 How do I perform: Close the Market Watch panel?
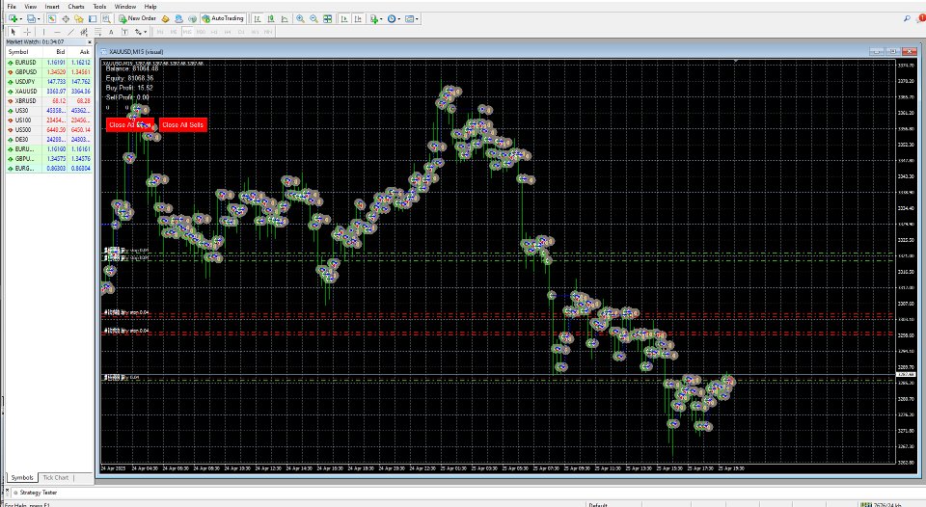[x=90, y=41]
